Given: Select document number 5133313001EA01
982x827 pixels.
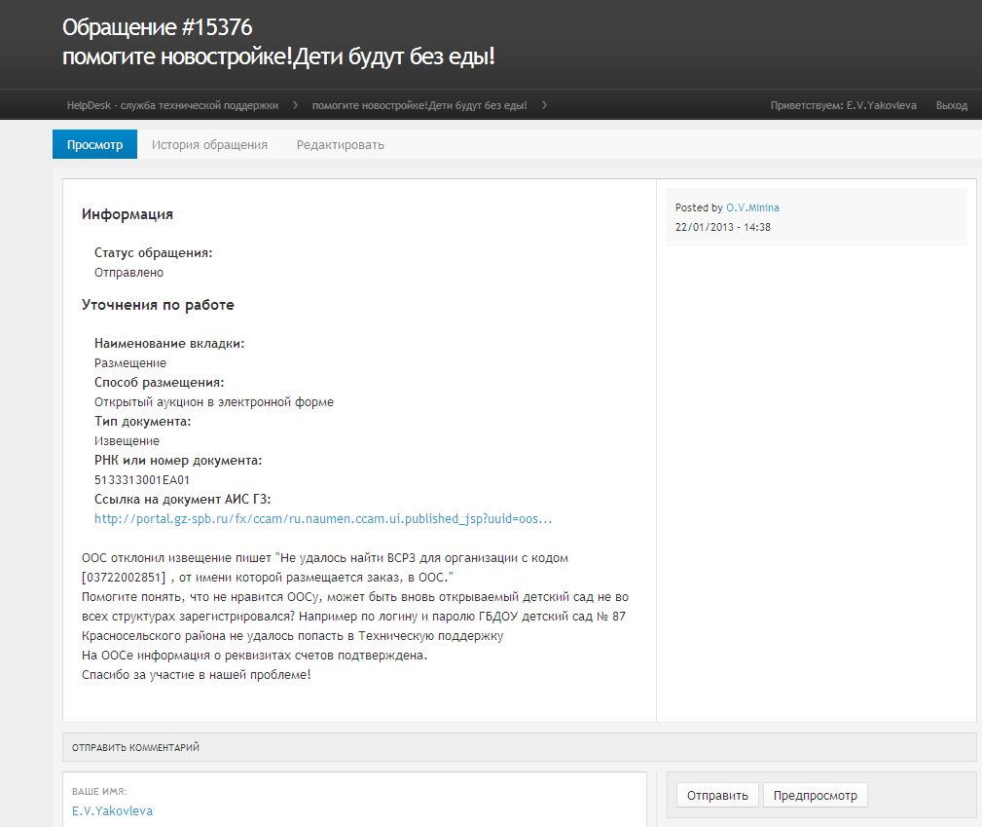Looking at the screenshot, I should click(141, 479).
